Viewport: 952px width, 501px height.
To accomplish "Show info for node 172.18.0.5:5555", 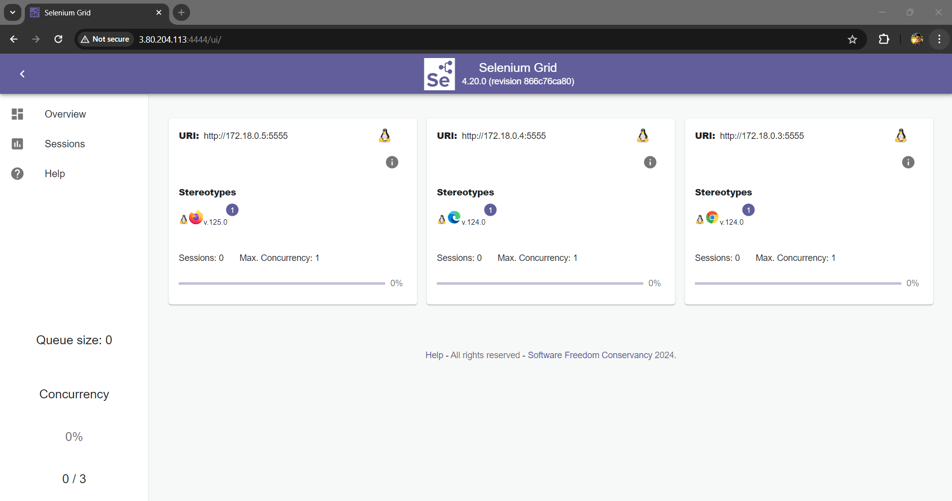I will 392,162.
